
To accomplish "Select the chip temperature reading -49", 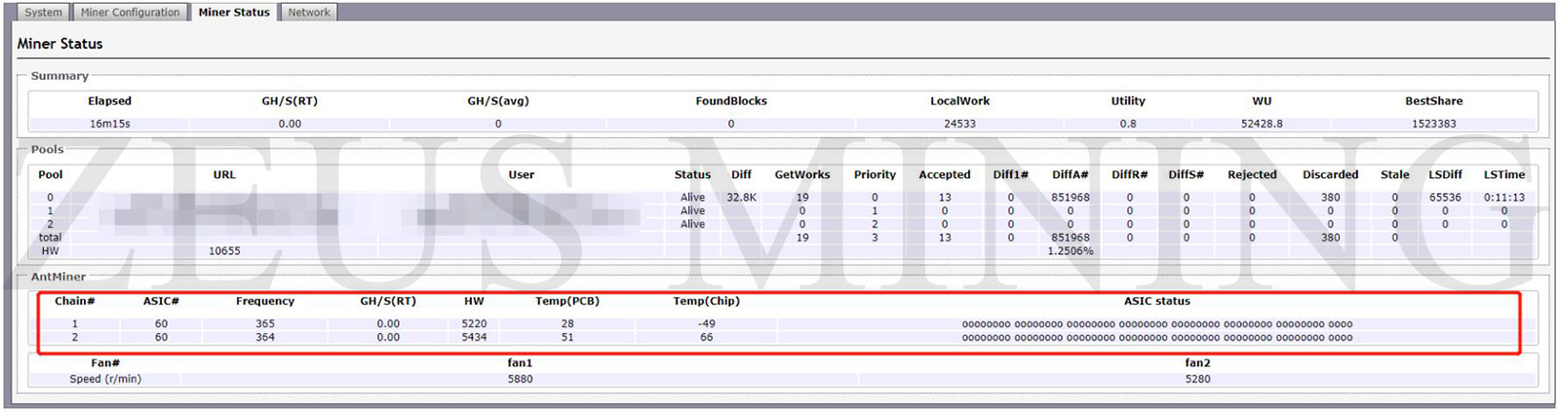I will pyautogui.click(x=706, y=323).
